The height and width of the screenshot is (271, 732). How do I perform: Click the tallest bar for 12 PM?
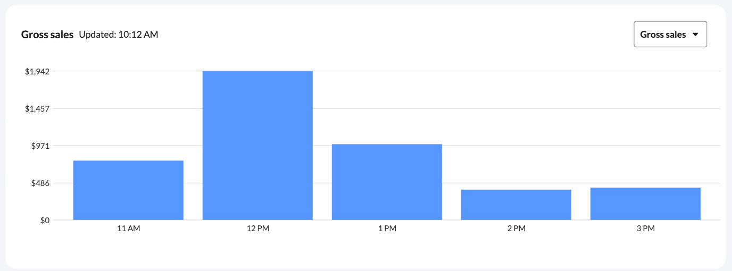(257, 146)
